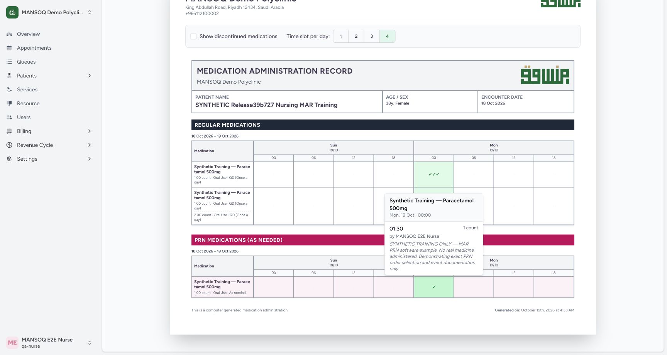Viewport: 667px width, 355px height.
Task: Click the Queues list icon
Action: click(9, 62)
